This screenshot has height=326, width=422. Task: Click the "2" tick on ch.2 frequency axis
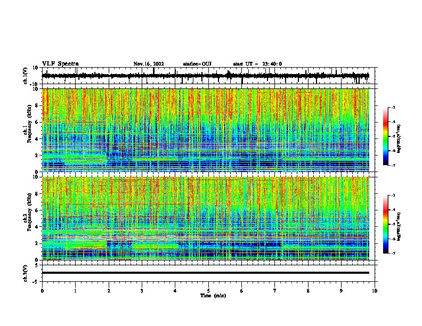[37, 243]
